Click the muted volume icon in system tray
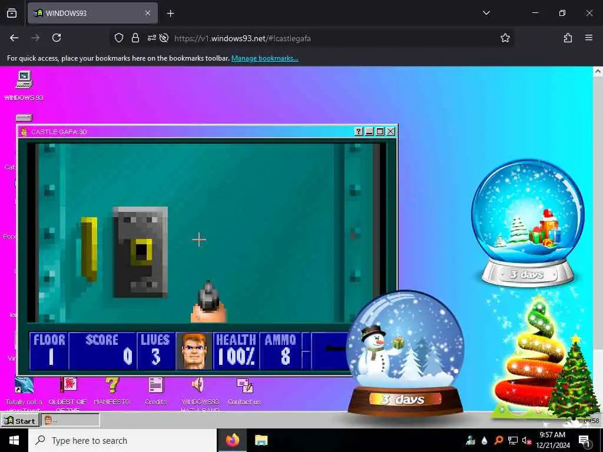Image resolution: width=603 pixels, height=452 pixels. click(x=526, y=440)
